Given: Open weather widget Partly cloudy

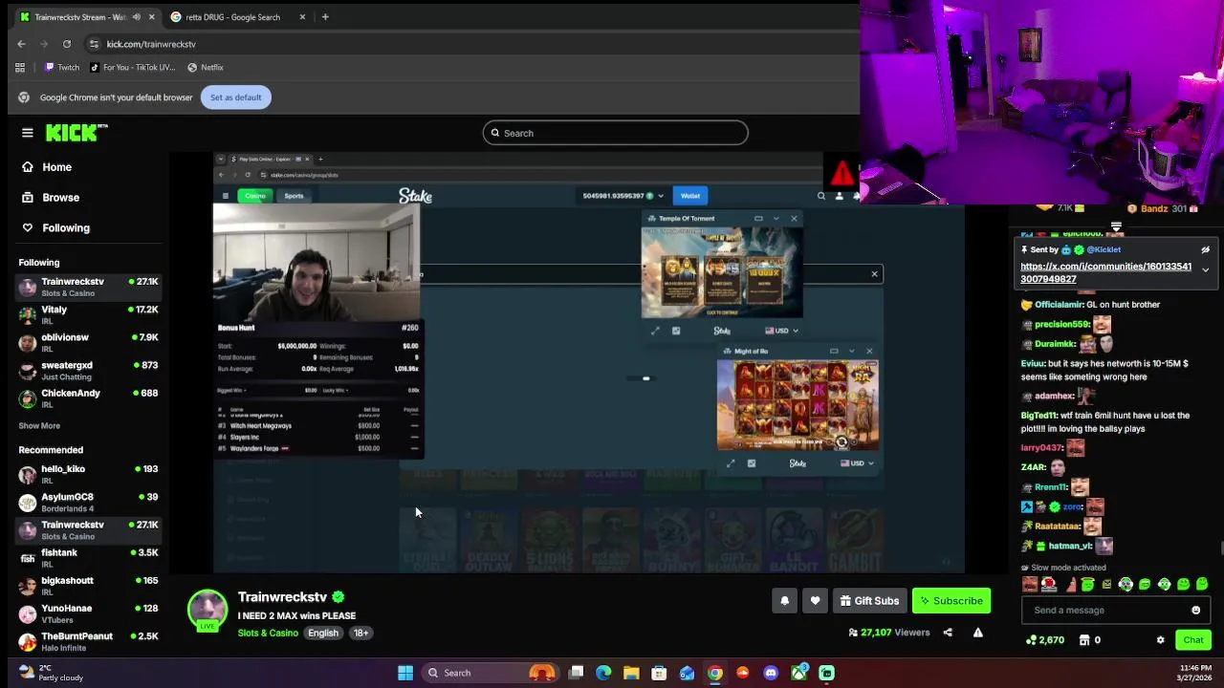Looking at the screenshot, I should [53, 673].
